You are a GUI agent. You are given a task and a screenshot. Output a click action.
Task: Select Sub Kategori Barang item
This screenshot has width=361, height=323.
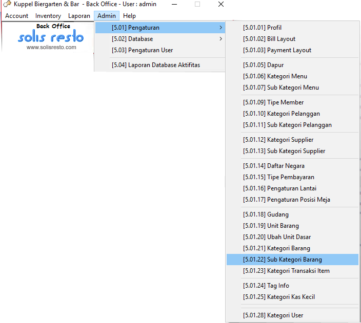(282, 260)
